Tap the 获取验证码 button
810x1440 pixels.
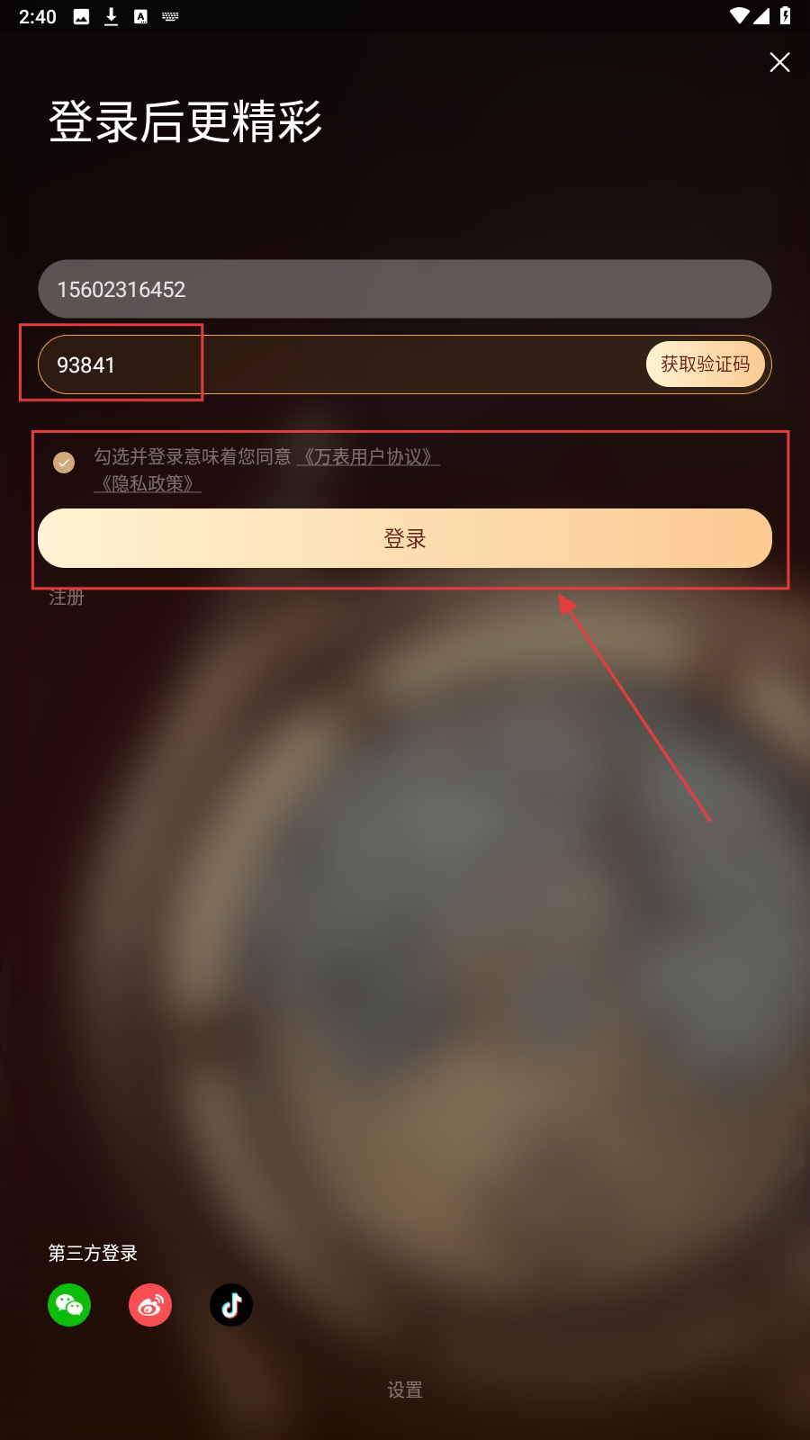pyautogui.click(x=706, y=364)
